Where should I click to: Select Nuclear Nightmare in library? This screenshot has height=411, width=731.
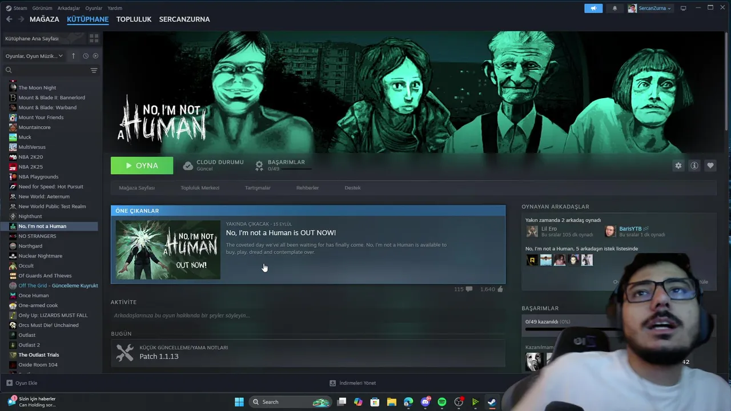[40, 256]
